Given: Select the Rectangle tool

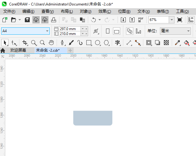Looking at the screenshot, I should [89, 43].
